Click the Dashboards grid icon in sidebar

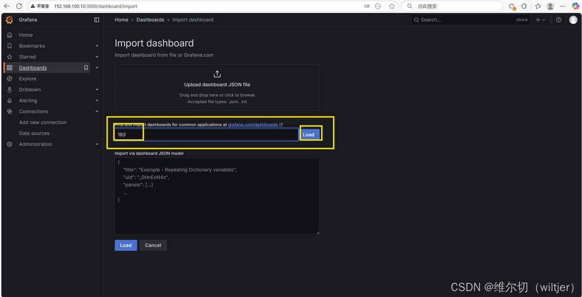coord(9,67)
